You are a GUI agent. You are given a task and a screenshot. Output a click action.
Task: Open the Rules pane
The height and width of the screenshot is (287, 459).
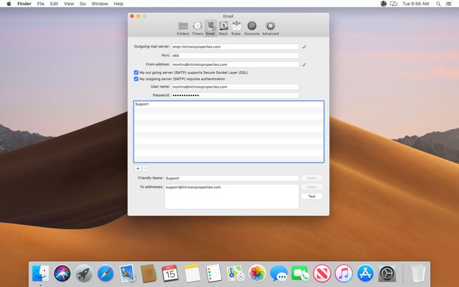pos(236,28)
